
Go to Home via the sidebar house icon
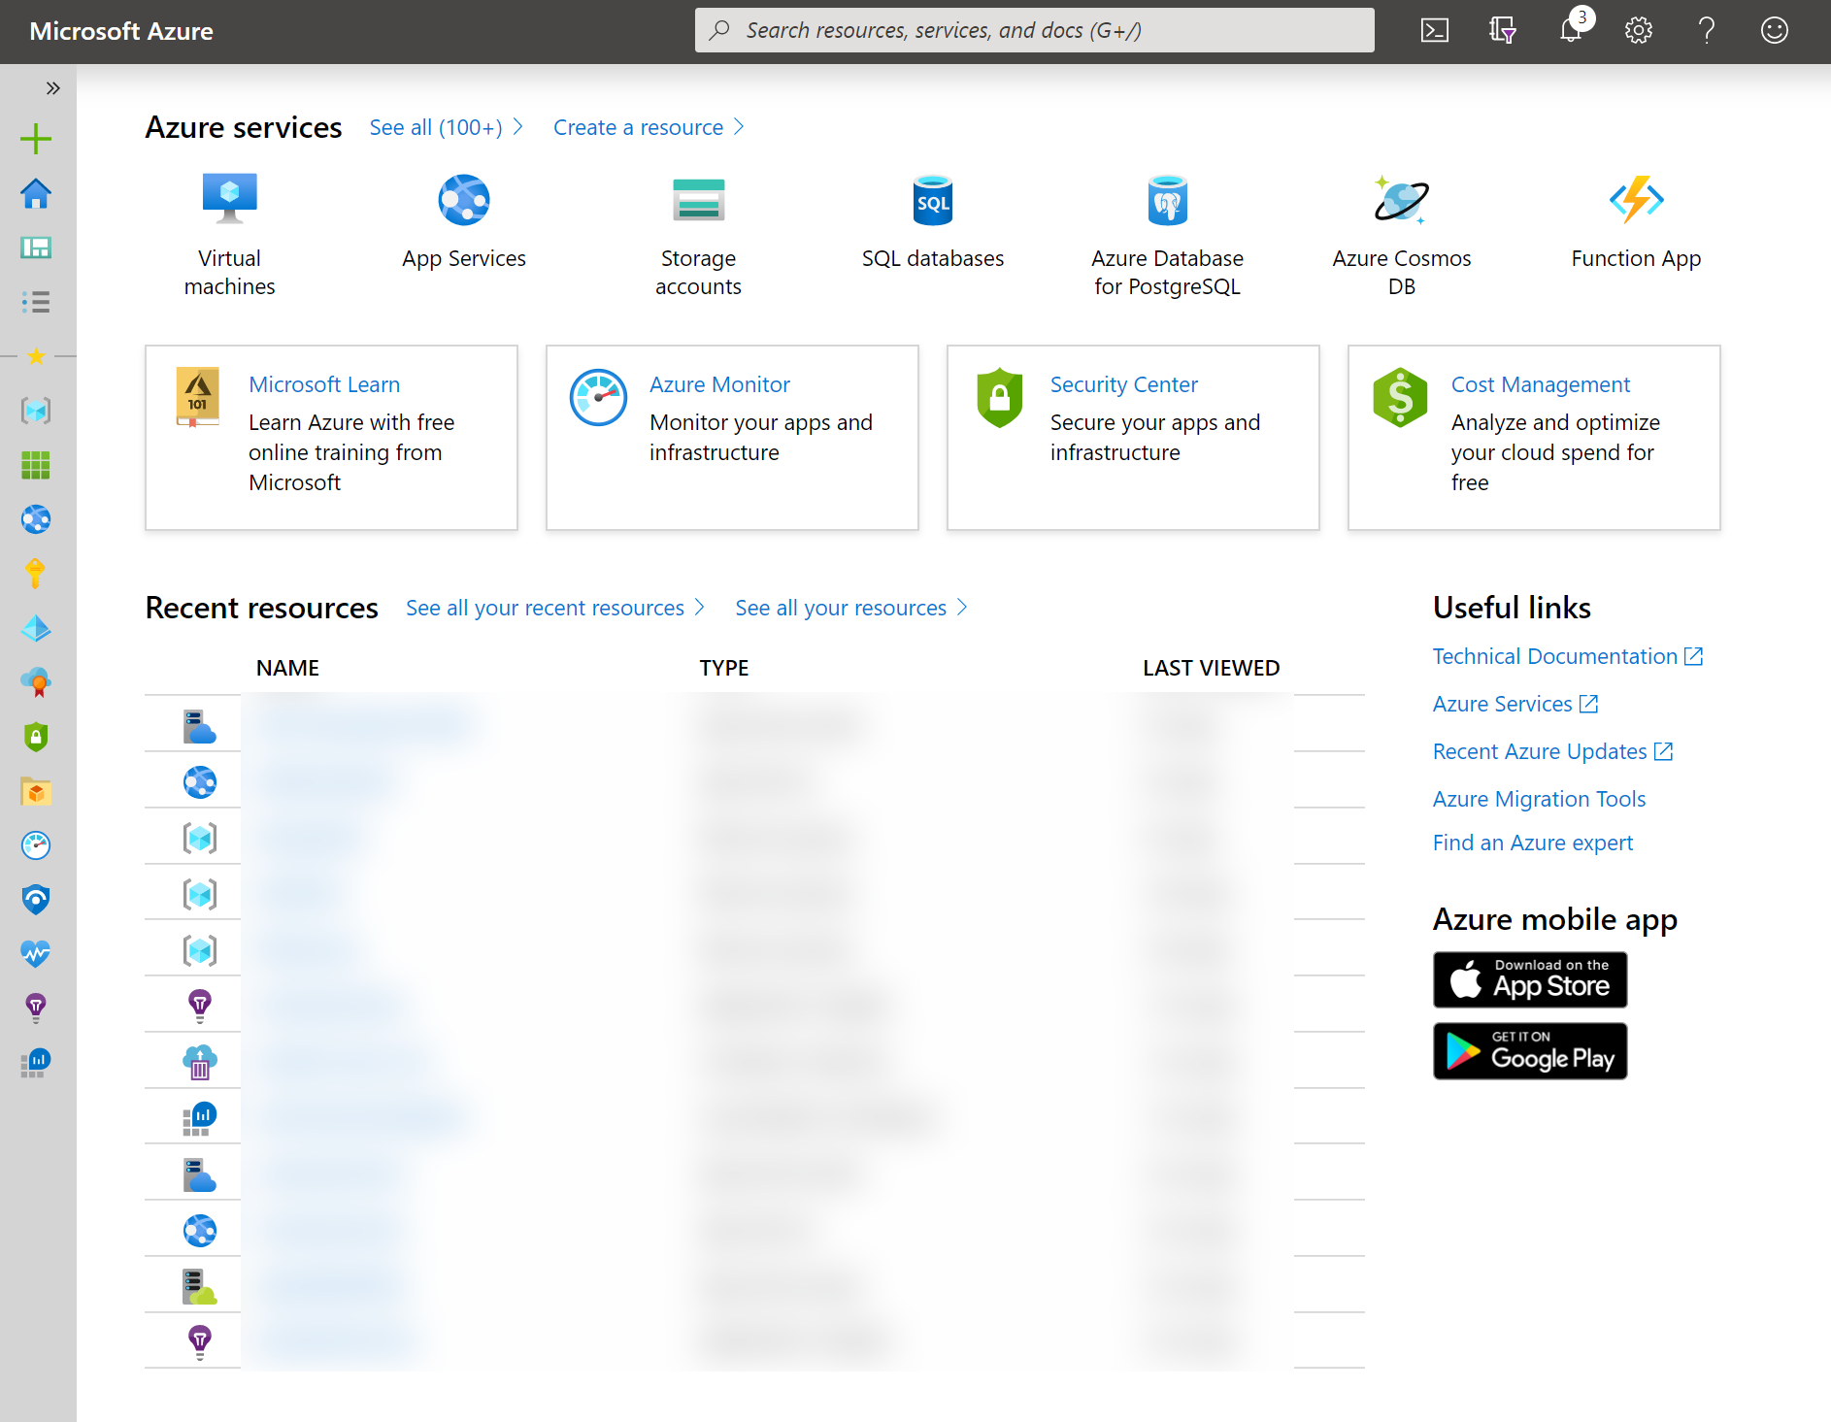click(36, 193)
